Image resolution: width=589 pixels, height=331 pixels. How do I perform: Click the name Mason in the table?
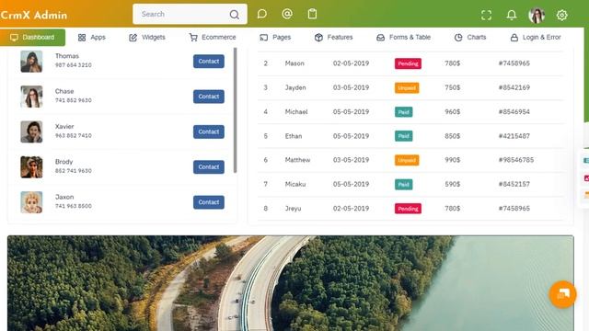[294, 63]
